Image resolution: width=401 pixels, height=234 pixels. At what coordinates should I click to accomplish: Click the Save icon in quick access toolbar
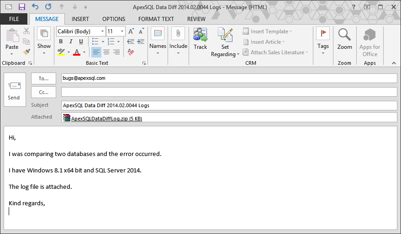[x=22, y=7]
